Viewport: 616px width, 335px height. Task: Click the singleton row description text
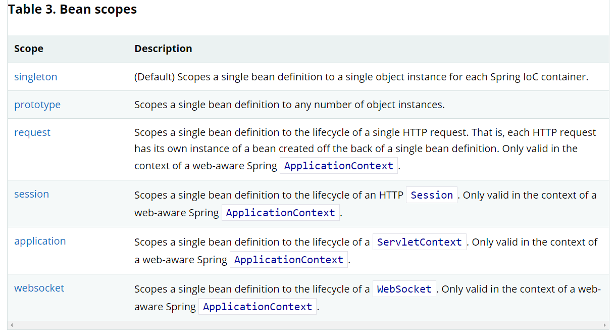[x=361, y=77]
